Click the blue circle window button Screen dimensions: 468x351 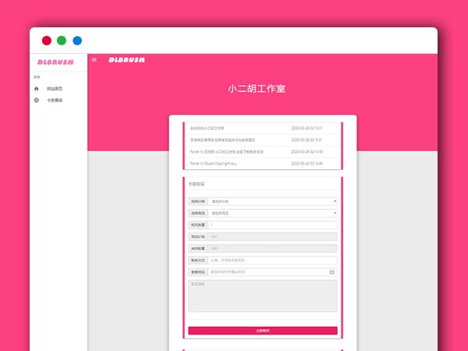(77, 41)
